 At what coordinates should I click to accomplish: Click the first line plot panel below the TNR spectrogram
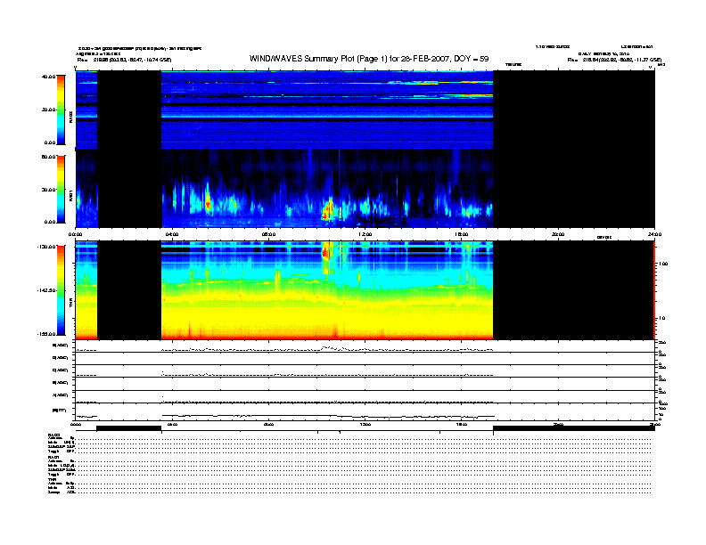(365, 346)
